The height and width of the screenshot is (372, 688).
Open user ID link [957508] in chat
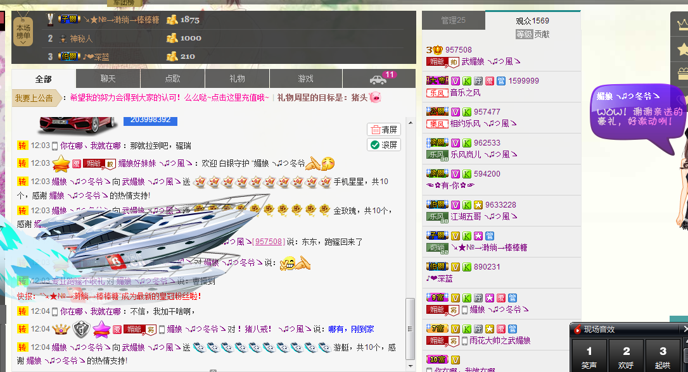269,242
